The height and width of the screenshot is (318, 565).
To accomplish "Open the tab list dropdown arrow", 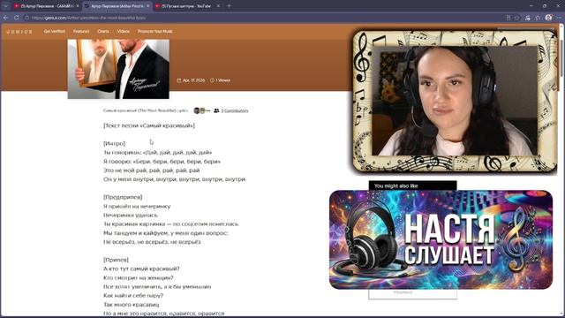I will (x=6, y=6).
